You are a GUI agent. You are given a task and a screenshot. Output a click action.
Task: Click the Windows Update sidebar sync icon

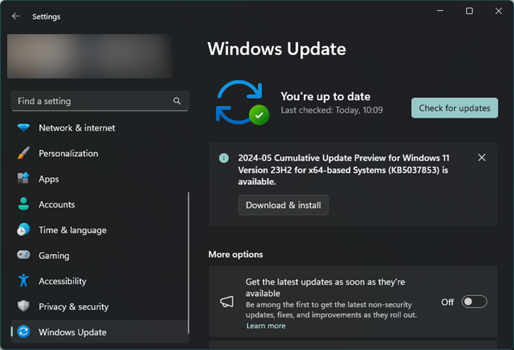(x=23, y=332)
